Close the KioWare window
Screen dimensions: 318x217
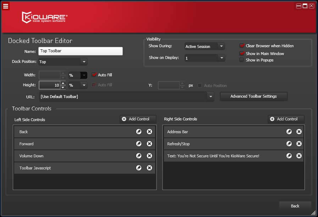[311, 6]
